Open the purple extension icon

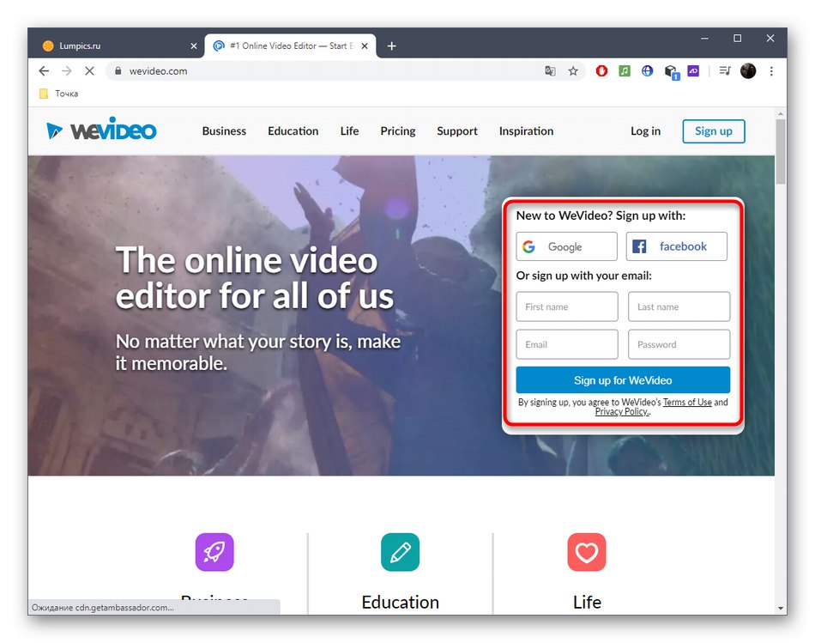click(693, 70)
